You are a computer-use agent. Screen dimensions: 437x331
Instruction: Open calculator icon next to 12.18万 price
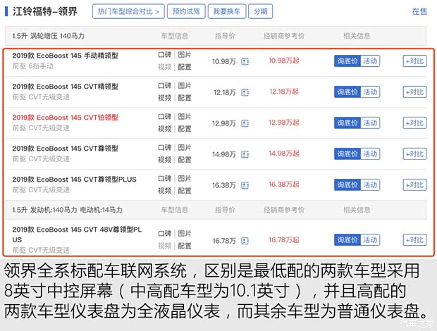coord(245,92)
